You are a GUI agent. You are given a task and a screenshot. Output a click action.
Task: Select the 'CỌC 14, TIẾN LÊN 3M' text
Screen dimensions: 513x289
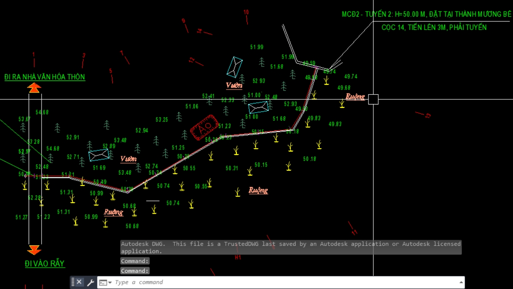point(433,27)
